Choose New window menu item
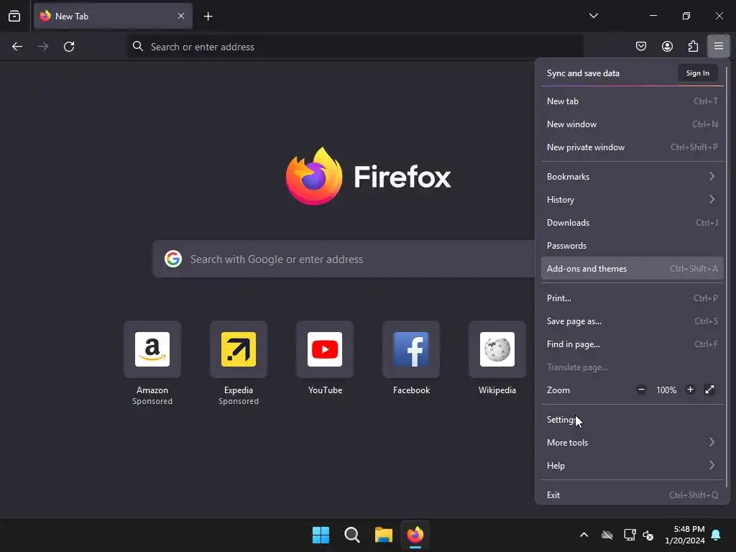The width and height of the screenshot is (736, 552). (632, 124)
